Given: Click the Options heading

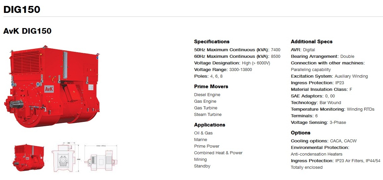Looking at the screenshot, I should tap(300, 133).
